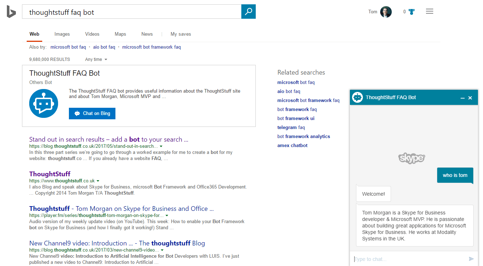483x266 pixels.
Task: Open the ThoughtStuff homepage result
Action: coord(50,174)
